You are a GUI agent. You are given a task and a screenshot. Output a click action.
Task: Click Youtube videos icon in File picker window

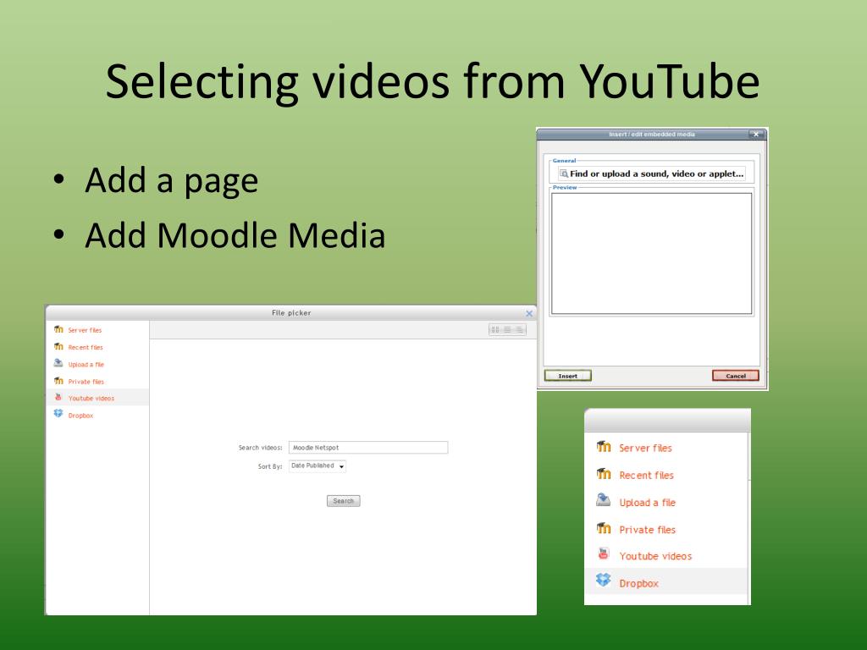click(x=58, y=398)
